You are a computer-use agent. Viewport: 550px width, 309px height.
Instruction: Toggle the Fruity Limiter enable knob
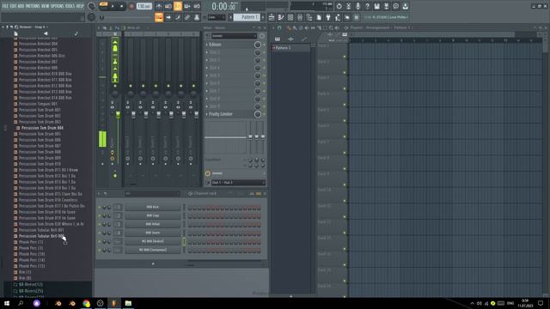coord(258,114)
